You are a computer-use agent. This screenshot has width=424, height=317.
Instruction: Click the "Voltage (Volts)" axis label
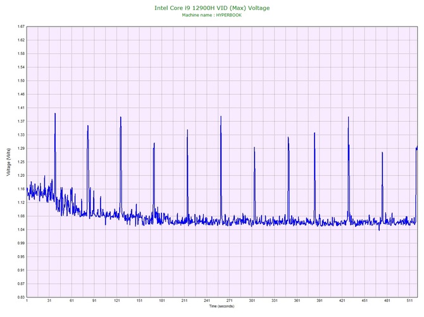[8, 162]
